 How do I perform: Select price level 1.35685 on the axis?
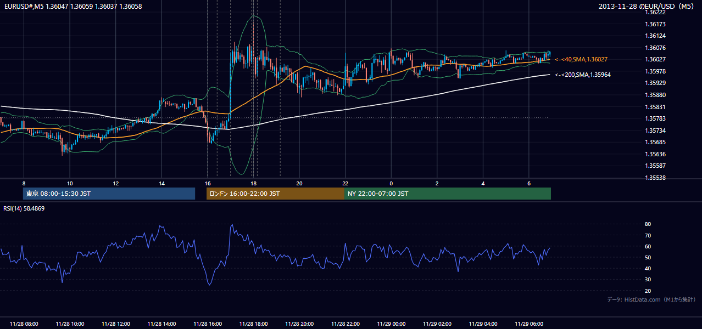point(655,142)
